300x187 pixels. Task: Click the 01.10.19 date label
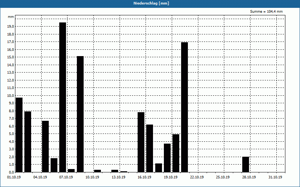[x=14, y=177]
